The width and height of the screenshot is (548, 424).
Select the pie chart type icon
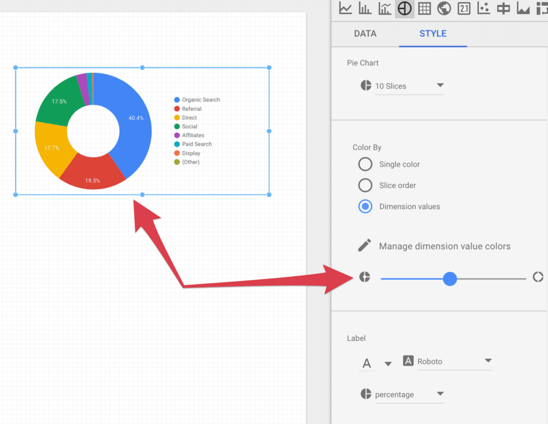pyautogui.click(x=405, y=9)
